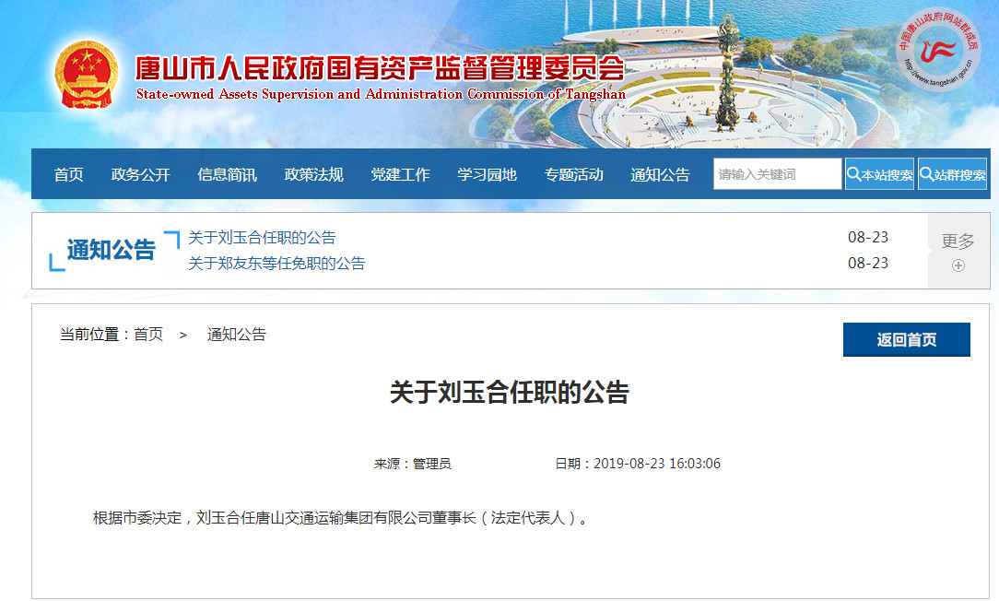
Task: Open 政策法规 in the navigation bar
Action: click(313, 174)
